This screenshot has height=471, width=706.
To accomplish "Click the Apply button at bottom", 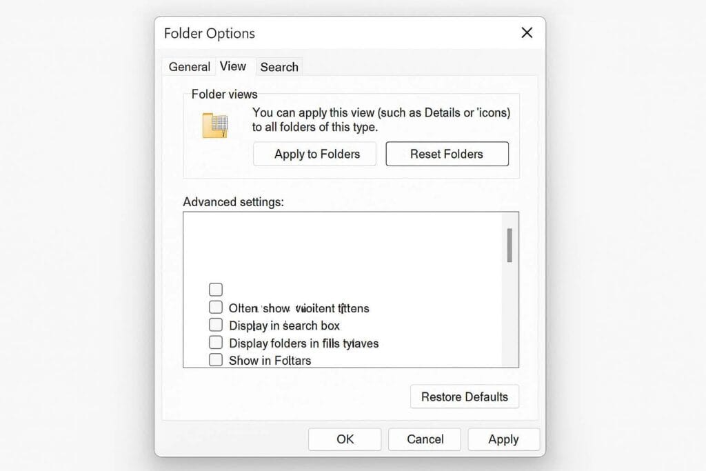I will [x=503, y=439].
